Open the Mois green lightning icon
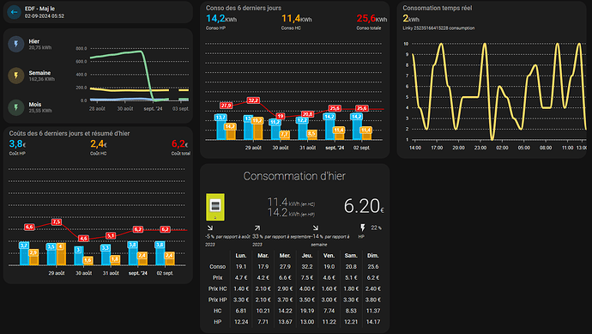The height and width of the screenshot is (334, 592). point(15,107)
